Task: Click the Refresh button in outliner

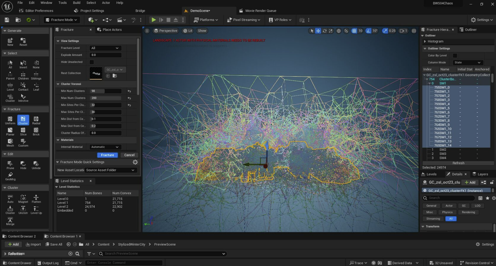Action: [x=458, y=163]
